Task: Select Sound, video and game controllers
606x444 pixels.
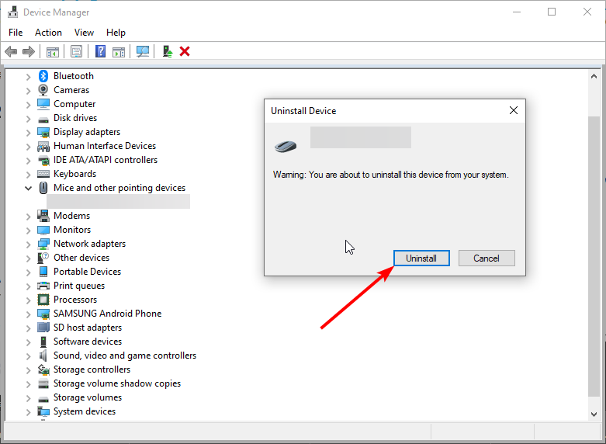Action: click(125, 356)
